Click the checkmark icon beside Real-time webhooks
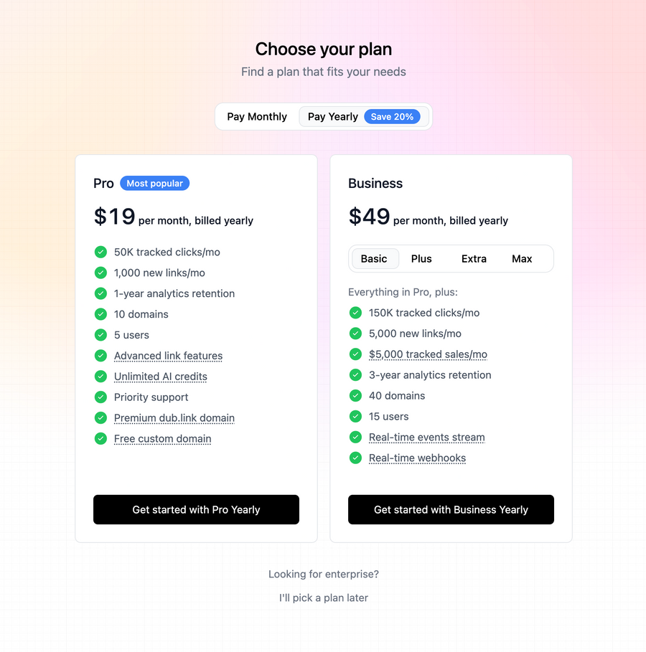Image resolution: width=646 pixels, height=652 pixels. coord(355,458)
